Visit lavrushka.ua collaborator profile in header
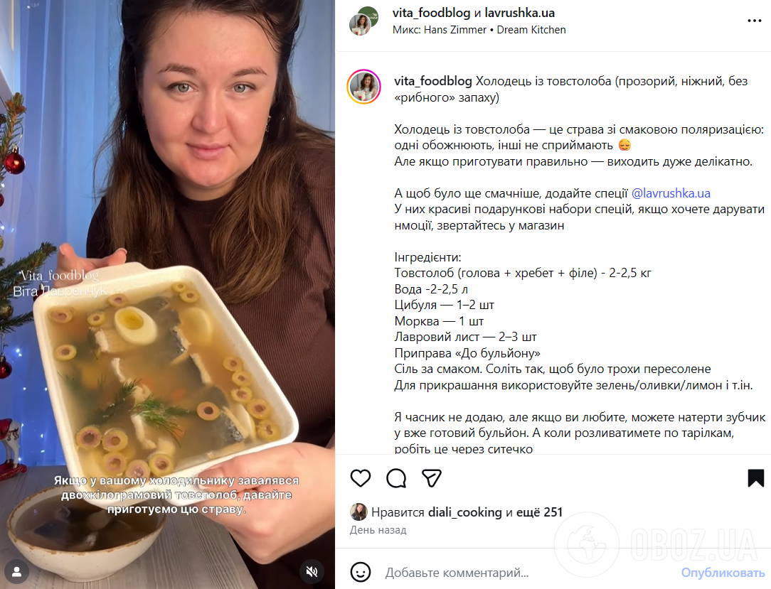This screenshot has width=771, height=589. tap(520, 13)
